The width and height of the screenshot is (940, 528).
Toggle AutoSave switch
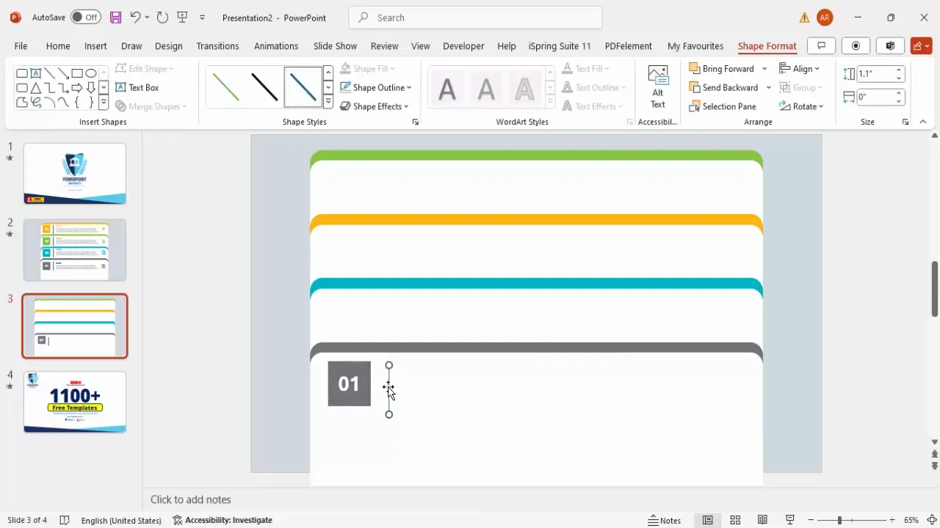pos(86,18)
